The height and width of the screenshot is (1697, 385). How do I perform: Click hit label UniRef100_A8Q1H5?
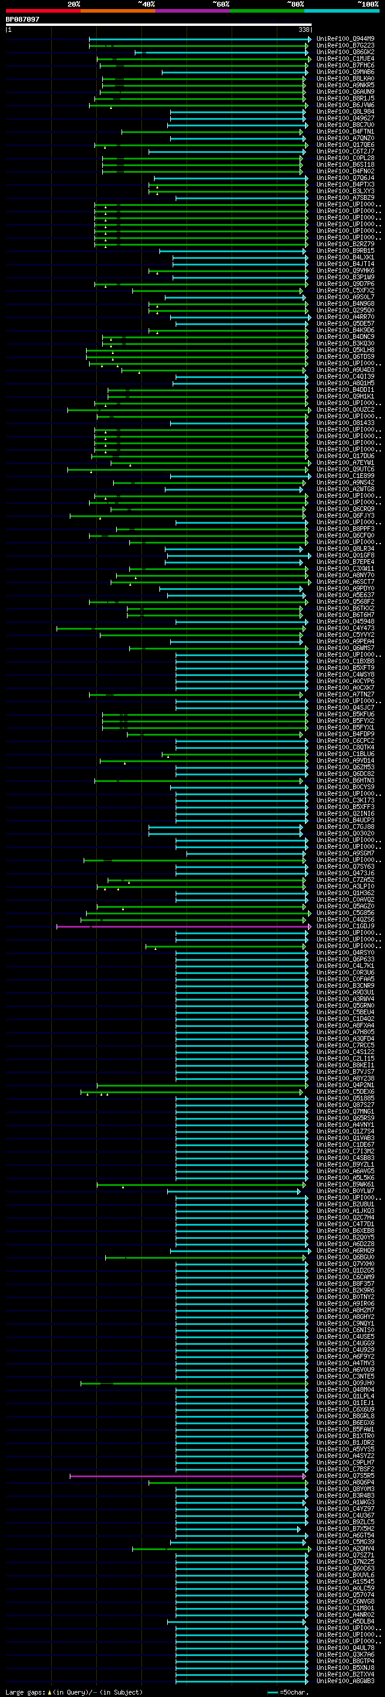[x=345, y=383]
